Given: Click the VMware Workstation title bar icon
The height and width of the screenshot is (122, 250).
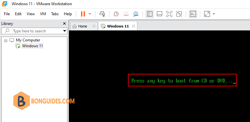Looking at the screenshot, I should tap(5, 4).
